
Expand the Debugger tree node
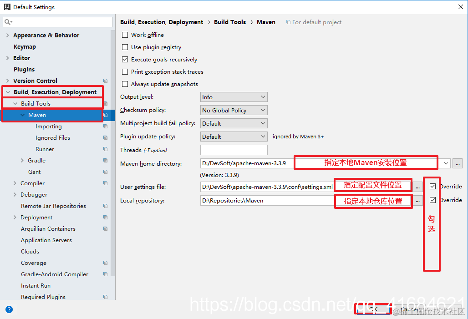[x=15, y=194]
